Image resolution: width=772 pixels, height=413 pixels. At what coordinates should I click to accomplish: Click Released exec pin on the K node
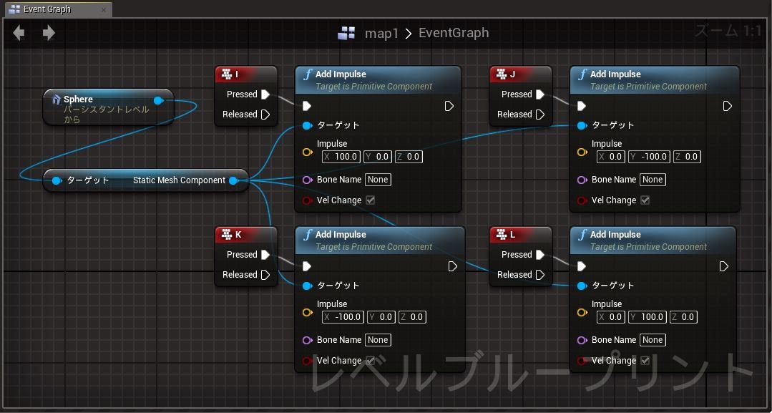(265, 275)
